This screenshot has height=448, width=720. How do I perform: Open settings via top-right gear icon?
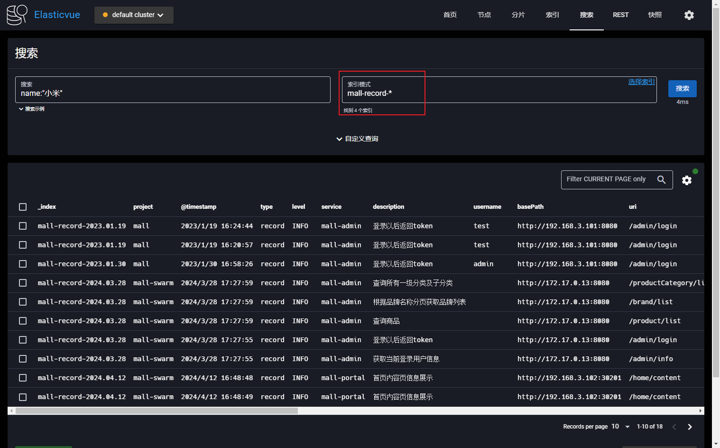pos(689,15)
